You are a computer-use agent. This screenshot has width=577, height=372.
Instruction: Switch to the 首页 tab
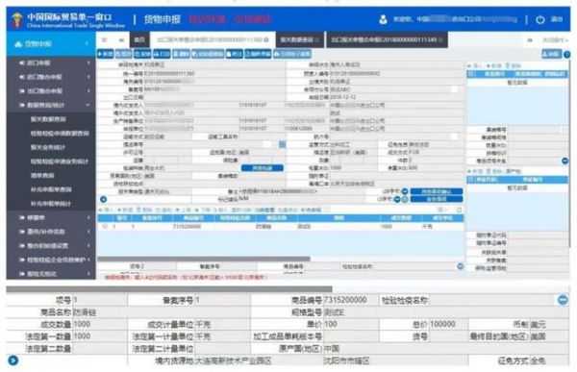coord(139,39)
